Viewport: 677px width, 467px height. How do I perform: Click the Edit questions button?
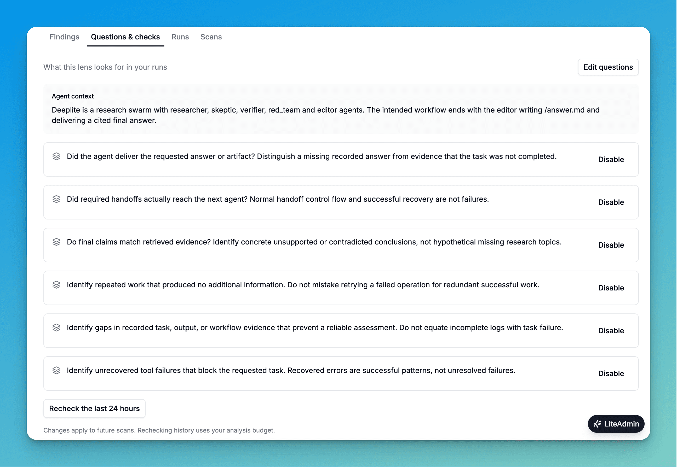(x=608, y=67)
